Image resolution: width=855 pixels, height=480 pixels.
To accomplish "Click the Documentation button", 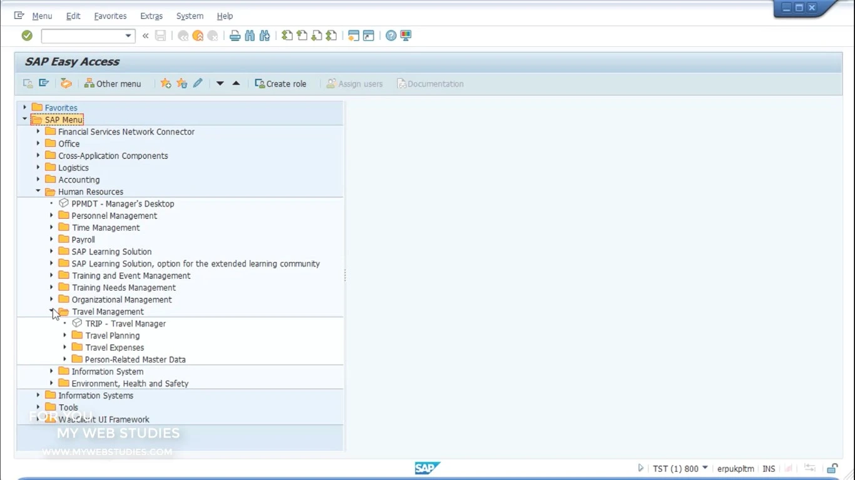I will click(x=430, y=83).
